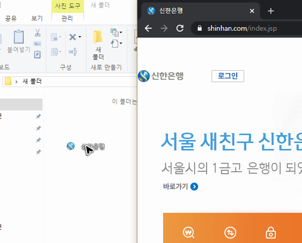Select the 신한은행 shortcut in folder

86,146
